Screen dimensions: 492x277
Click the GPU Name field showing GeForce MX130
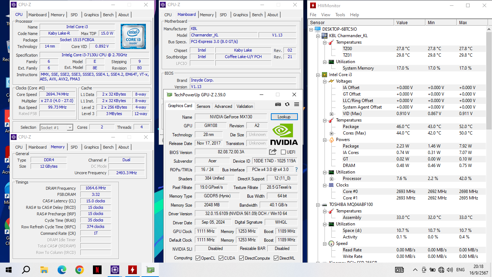pos(231,117)
